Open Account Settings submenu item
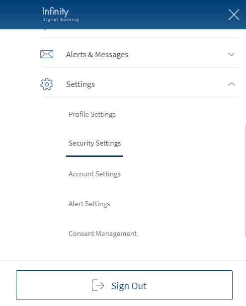 point(94,174)
